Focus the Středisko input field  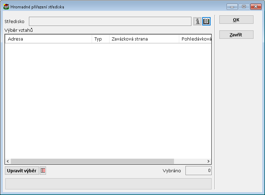[x=110, y=21]
